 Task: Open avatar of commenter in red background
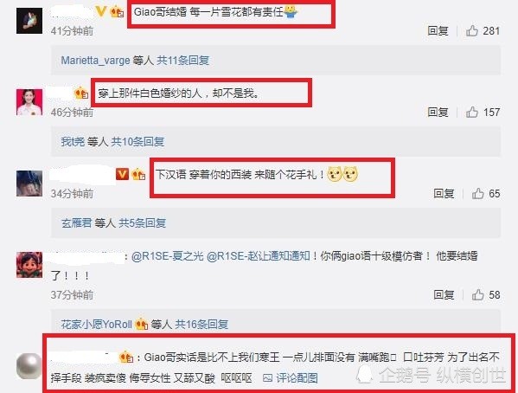pyautogui.click(x=29, y=102)
